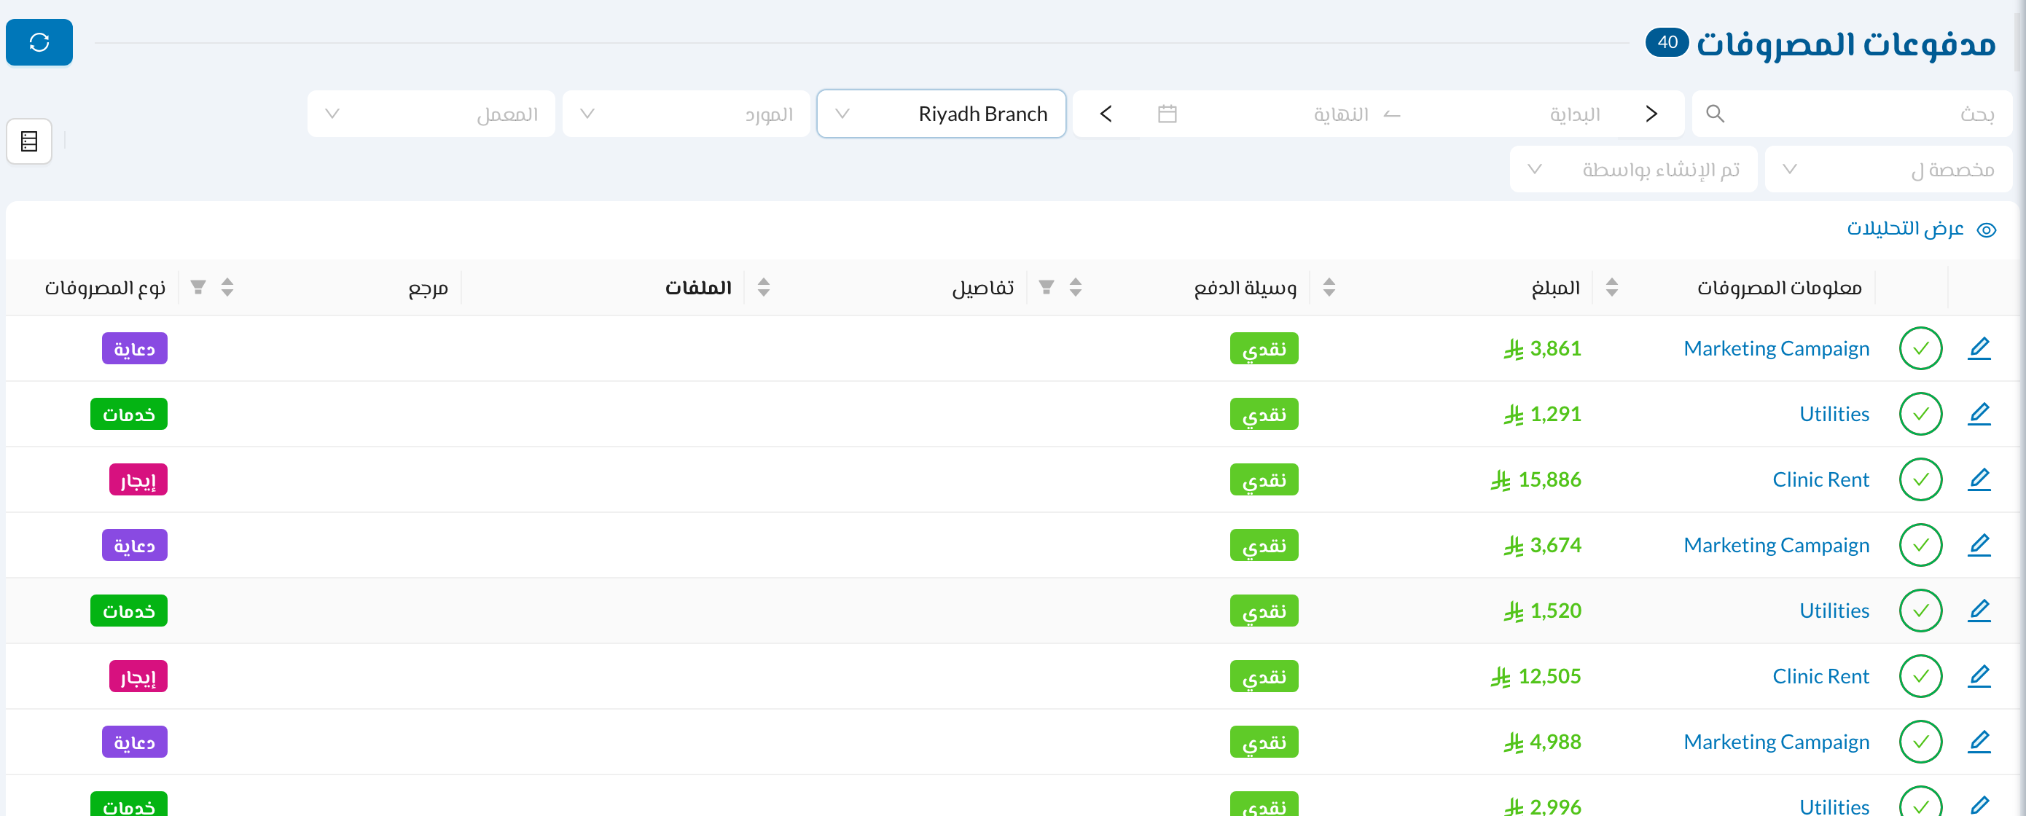
Task: Open the المعمل lab dropdown
Action: pyautogui.click(x=431, y=114)
